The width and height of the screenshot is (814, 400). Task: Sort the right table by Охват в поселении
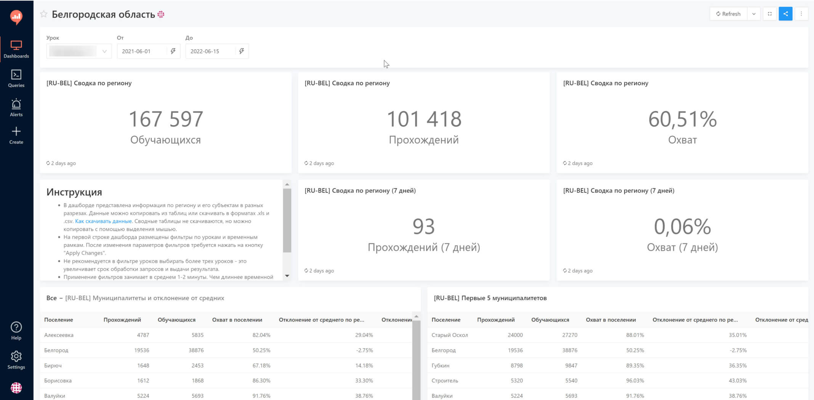tap(610, 320)
